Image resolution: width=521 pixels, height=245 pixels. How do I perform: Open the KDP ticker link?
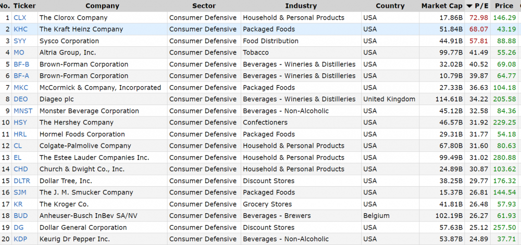pos(21,239)
